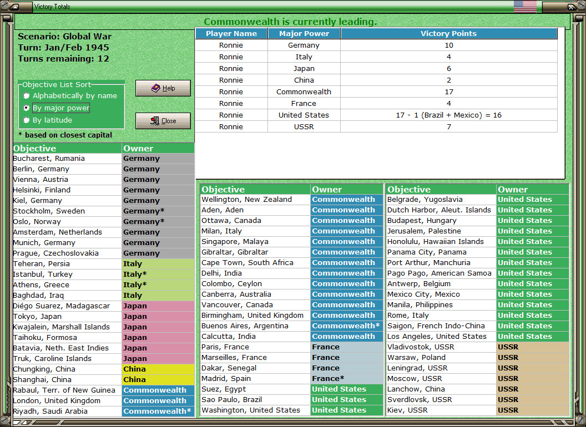This screenshot has width=586, height=427.
Task: Click USSR owner cell beside Lanchow, China
Action: pos(533,389)
